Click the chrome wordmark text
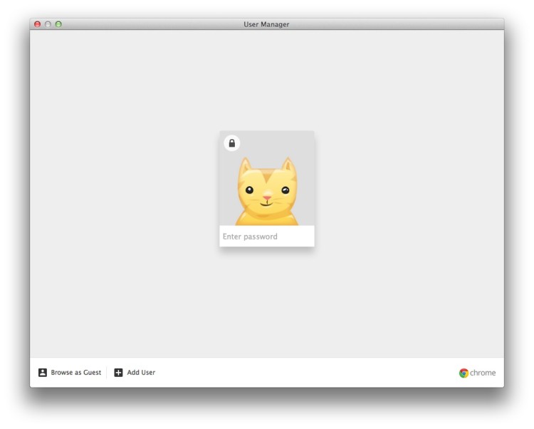 coord(483,373)
